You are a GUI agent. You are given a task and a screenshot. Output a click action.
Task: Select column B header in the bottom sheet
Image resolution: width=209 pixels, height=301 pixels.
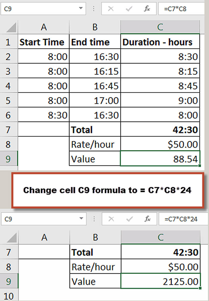click(x=95, y=237)
